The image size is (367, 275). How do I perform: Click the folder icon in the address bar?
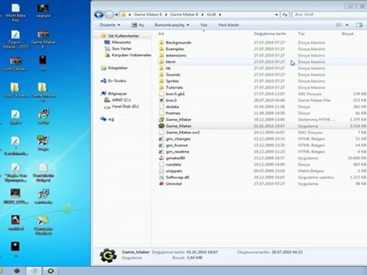(123, 15)
